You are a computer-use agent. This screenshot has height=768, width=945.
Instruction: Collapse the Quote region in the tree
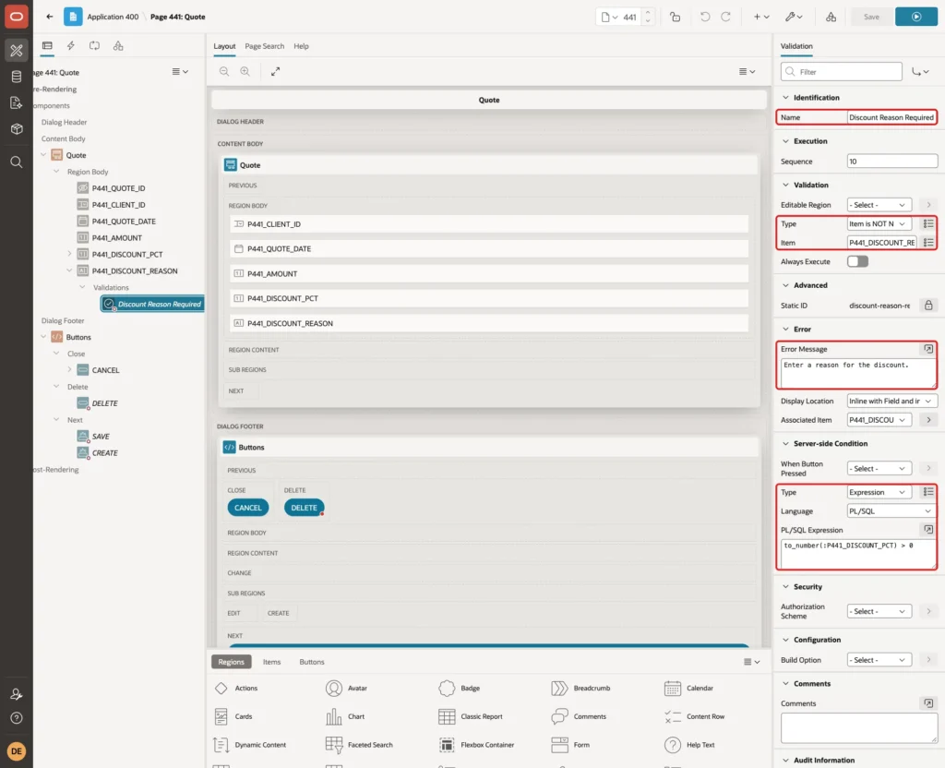pos(43,155)
